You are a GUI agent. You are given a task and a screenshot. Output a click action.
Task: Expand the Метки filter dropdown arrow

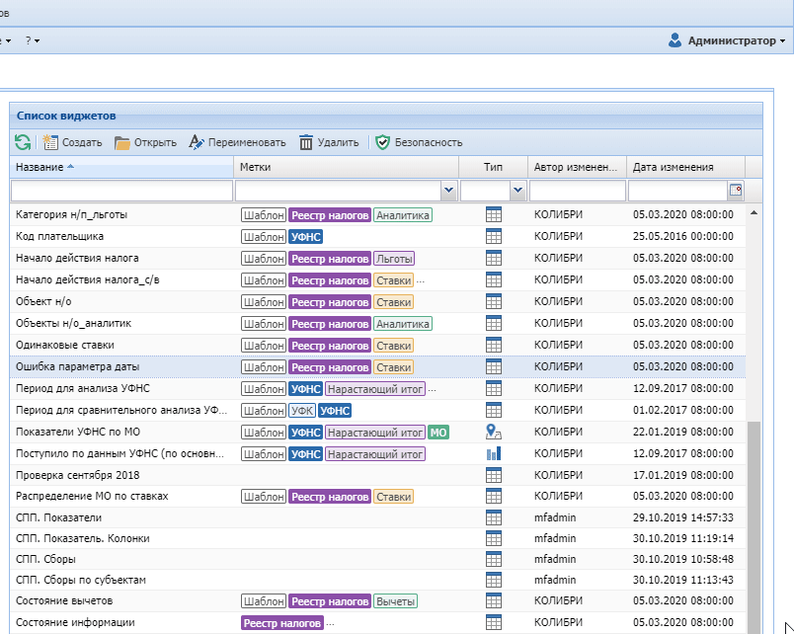pos(448,191)
